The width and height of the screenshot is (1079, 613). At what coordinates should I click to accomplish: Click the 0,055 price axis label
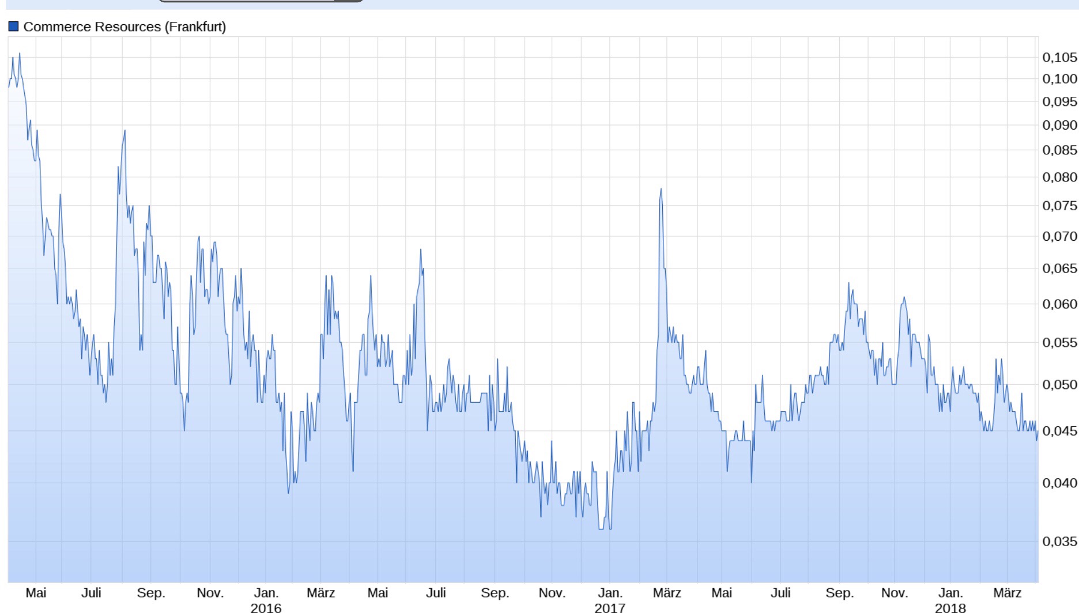tap(1059, 343)
